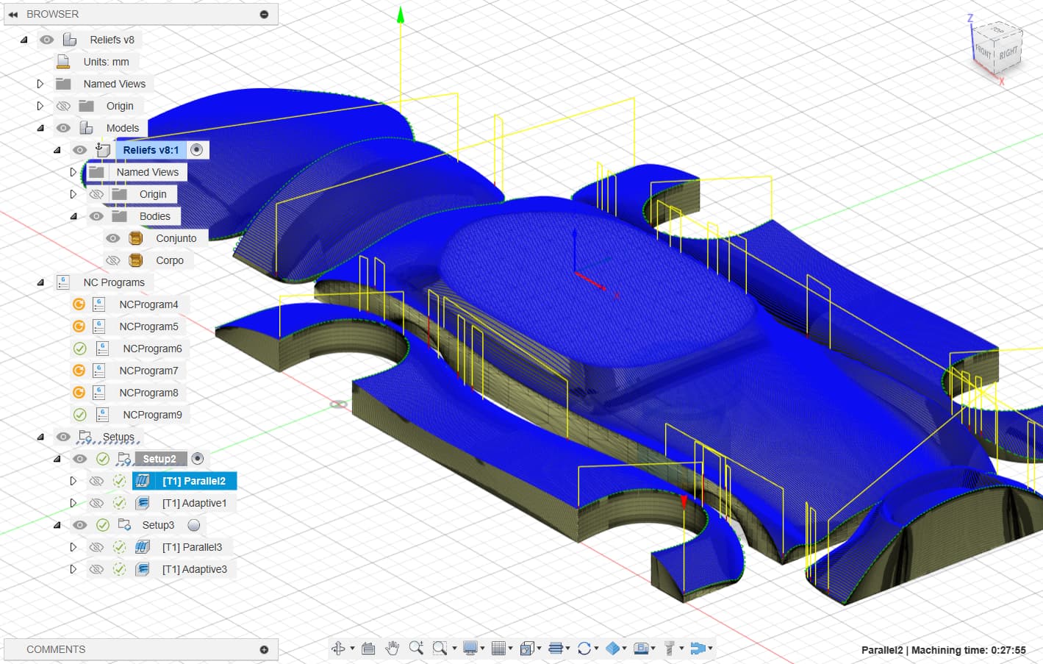This screenshot has width=1043, height=664.
Task: Collapse the BROWSER panel with double arrows
Action: click(x=13, y=14)
